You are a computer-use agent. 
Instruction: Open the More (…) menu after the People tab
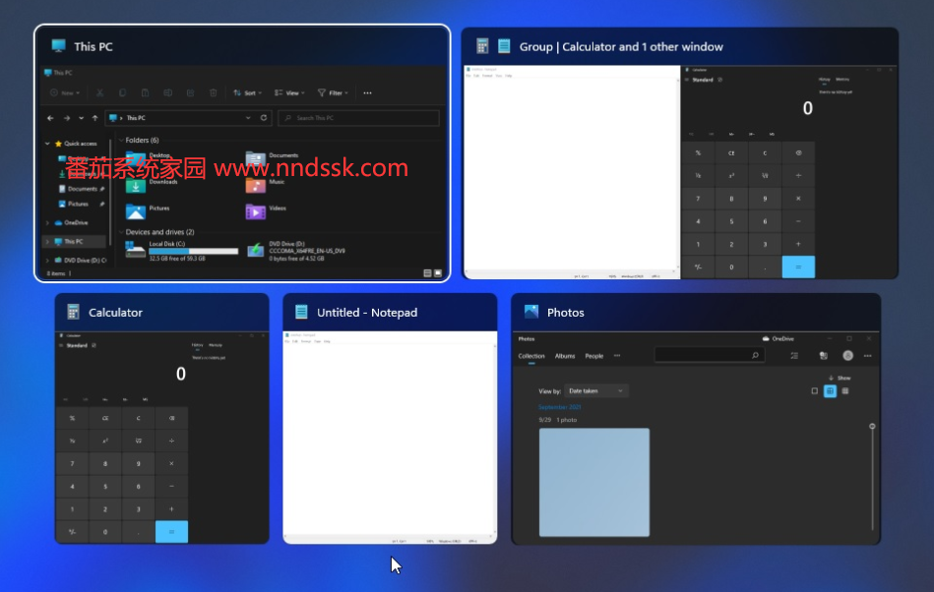[x=617, y=356]
